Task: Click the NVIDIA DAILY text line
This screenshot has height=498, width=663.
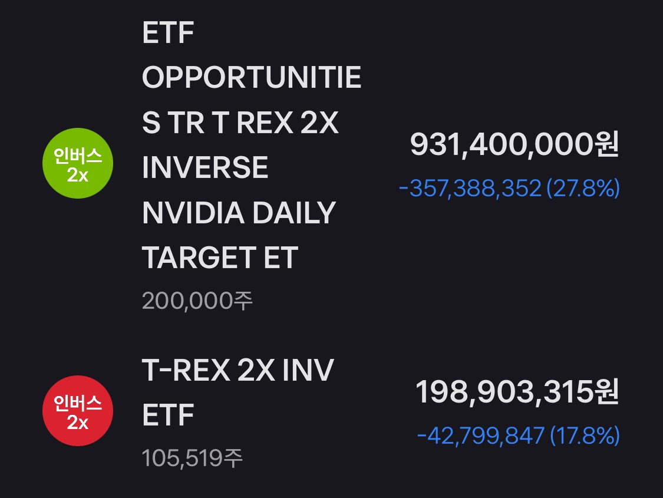Action: 239,213
